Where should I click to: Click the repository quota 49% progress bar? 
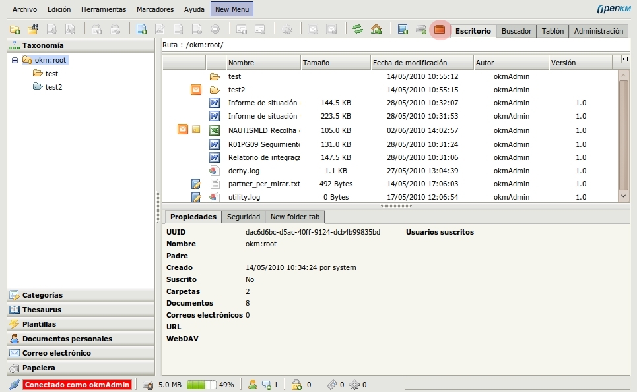click(201, 385)
